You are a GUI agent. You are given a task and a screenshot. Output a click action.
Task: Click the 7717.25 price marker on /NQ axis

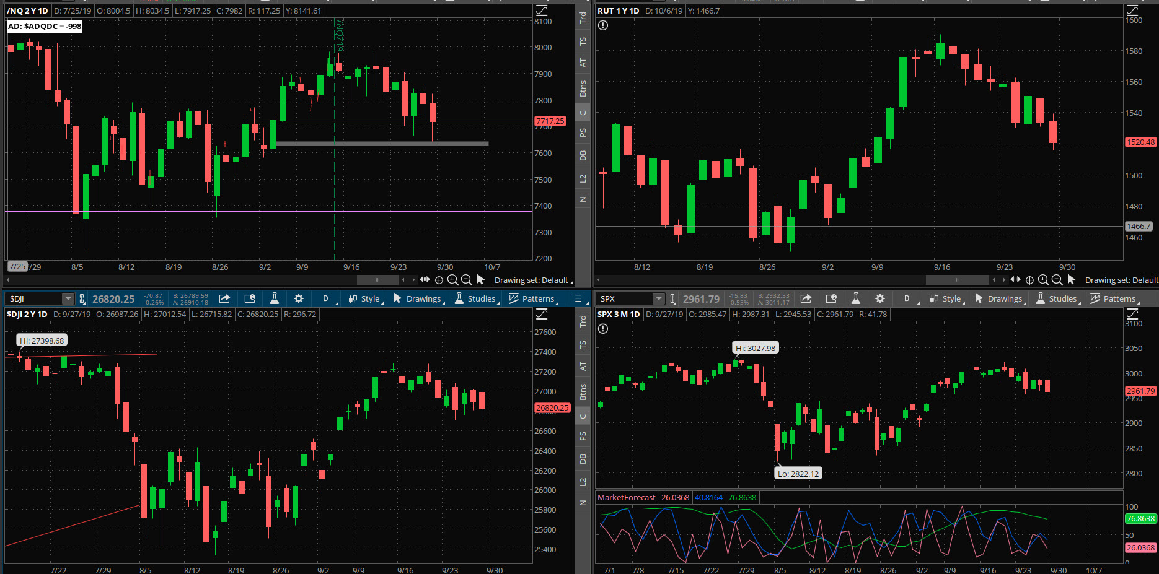pyautogui.click(x=550, y=121)
